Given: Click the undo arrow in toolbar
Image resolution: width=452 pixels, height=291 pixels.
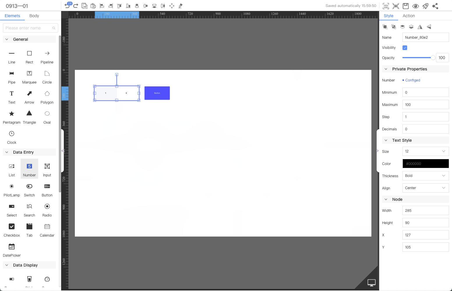Looking at the screenshot, I should [67, 6].
